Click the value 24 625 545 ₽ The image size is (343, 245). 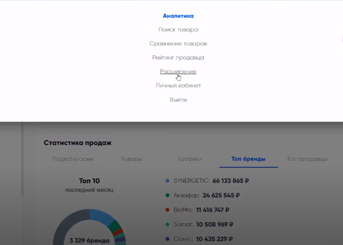221,196
